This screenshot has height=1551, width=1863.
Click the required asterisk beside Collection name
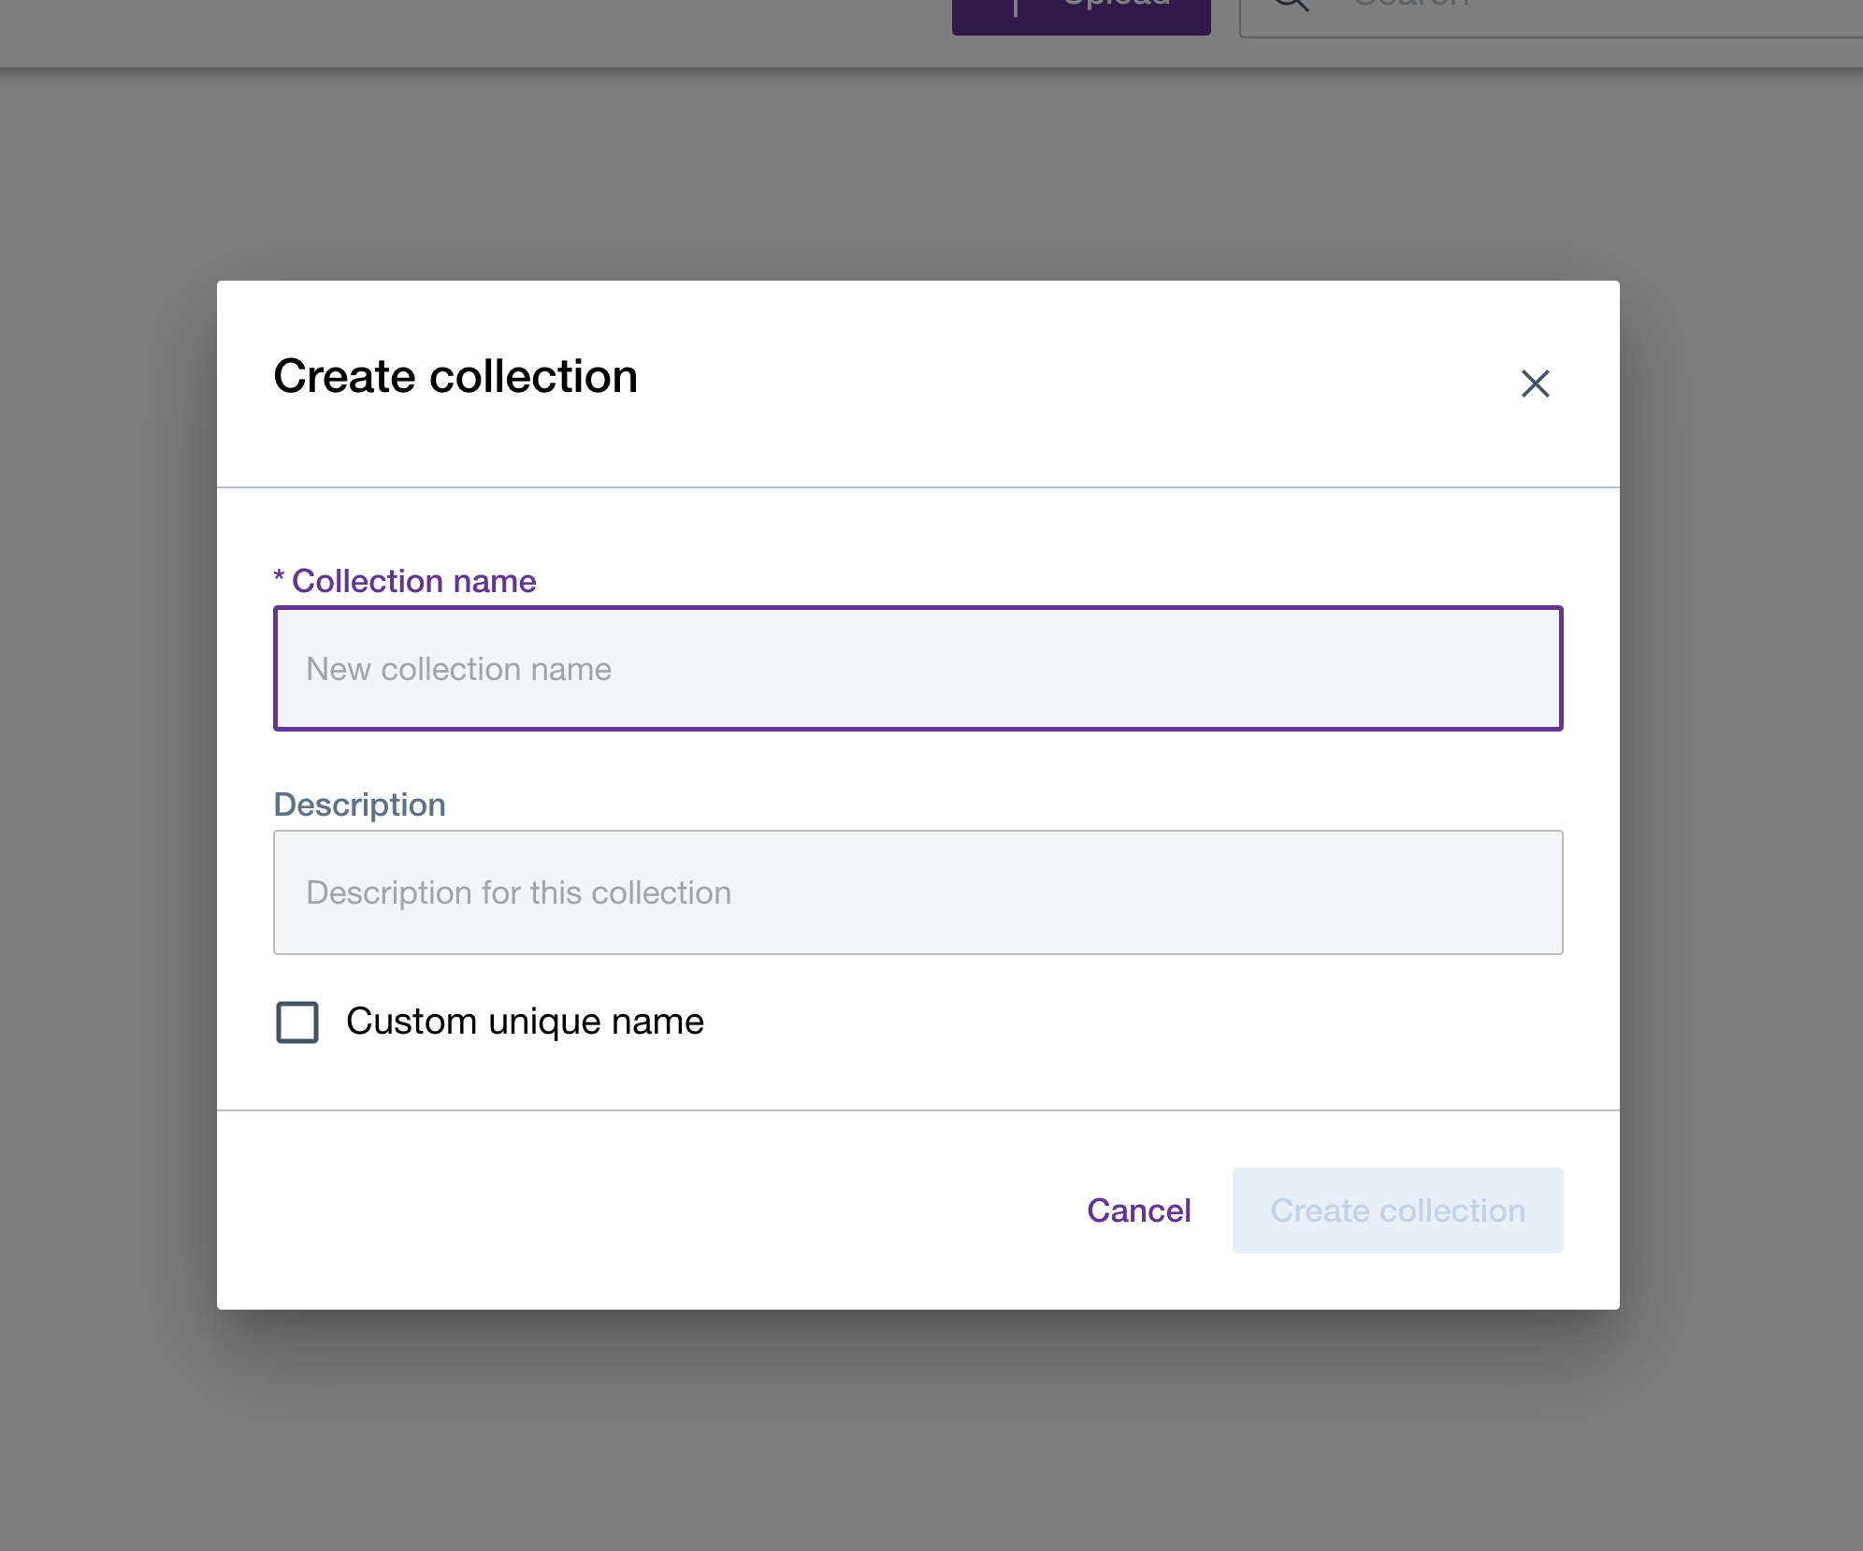pyautogui.click(x=279, y=577)
